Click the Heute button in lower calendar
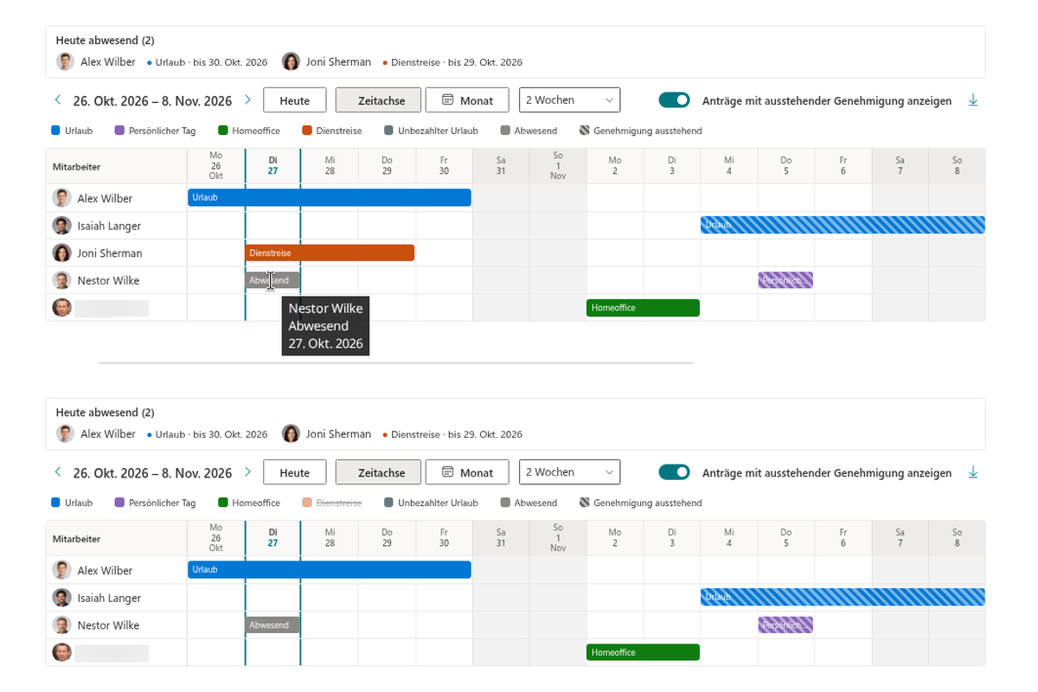The height and width of the screenshot is (692, 1038). coord(294,472)
